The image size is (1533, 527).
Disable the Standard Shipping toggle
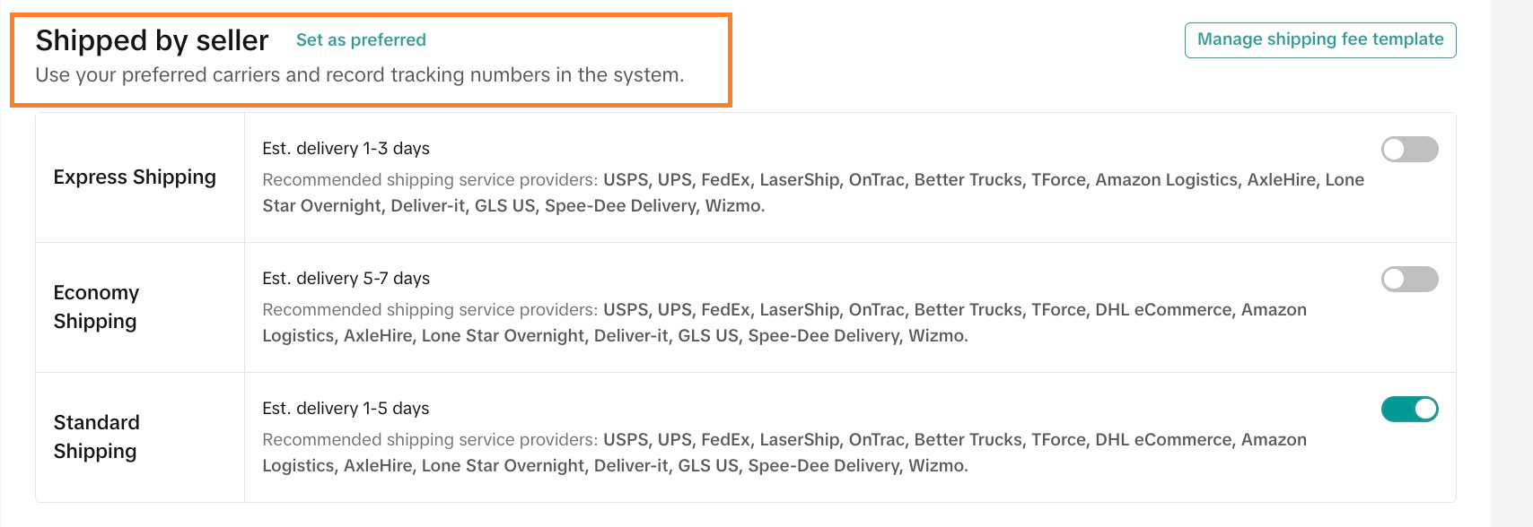1409,410
